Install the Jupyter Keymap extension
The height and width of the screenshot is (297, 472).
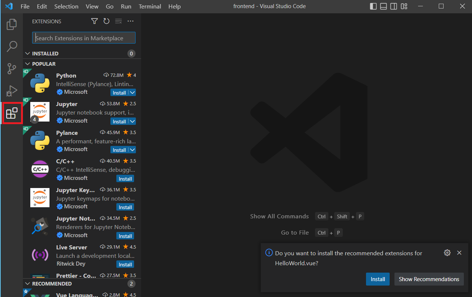tap(125, 207)
